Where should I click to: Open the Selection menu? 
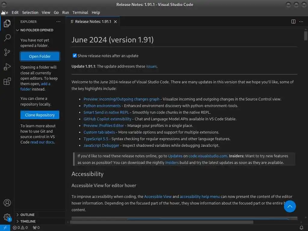coord(30,12)
